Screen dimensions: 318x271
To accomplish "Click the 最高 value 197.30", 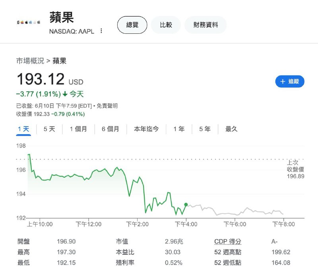I will tap(66, 252).
